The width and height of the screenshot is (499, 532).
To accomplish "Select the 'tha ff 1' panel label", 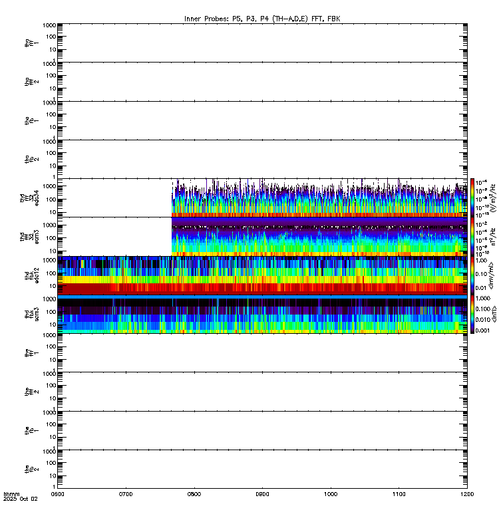I will pyautogui.click(x=31, y=43).
